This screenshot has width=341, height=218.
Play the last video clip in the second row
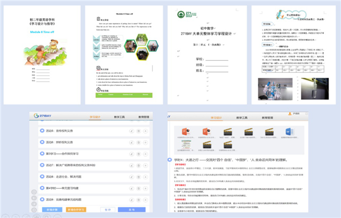pyautogui.click(x=227, y=145)
